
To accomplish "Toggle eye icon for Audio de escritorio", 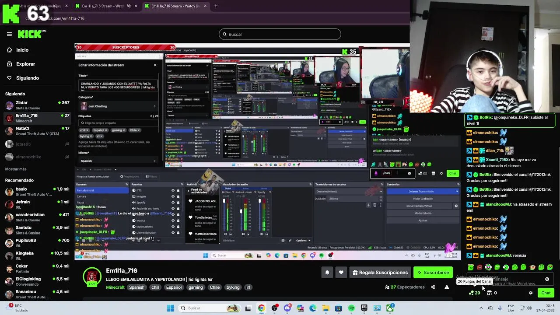I will pyautogui.click(x=173, y=208).
